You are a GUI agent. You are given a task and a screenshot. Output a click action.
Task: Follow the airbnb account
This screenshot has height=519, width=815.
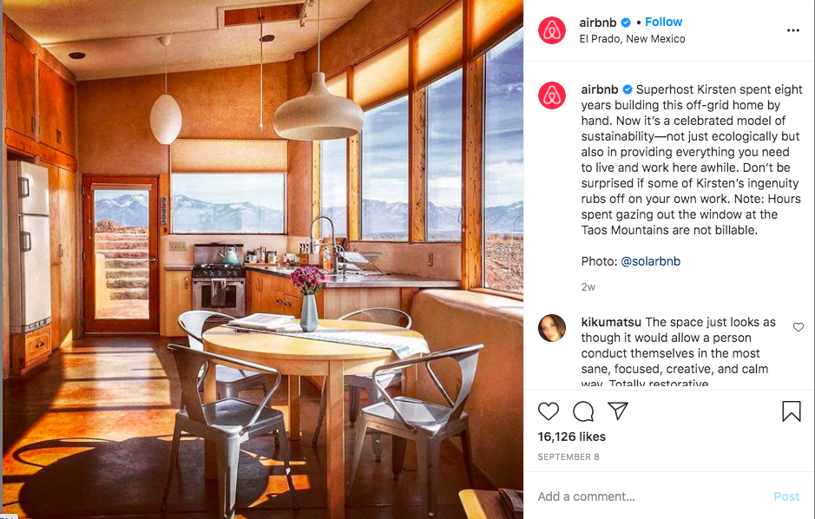(663, 22)
